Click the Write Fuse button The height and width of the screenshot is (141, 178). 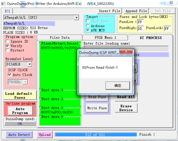pyautogui.click(x=97, y=108)
